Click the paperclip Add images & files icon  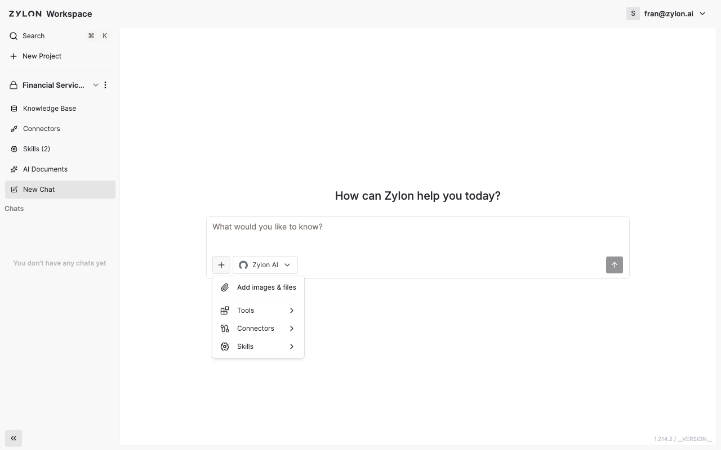[225, 287]
